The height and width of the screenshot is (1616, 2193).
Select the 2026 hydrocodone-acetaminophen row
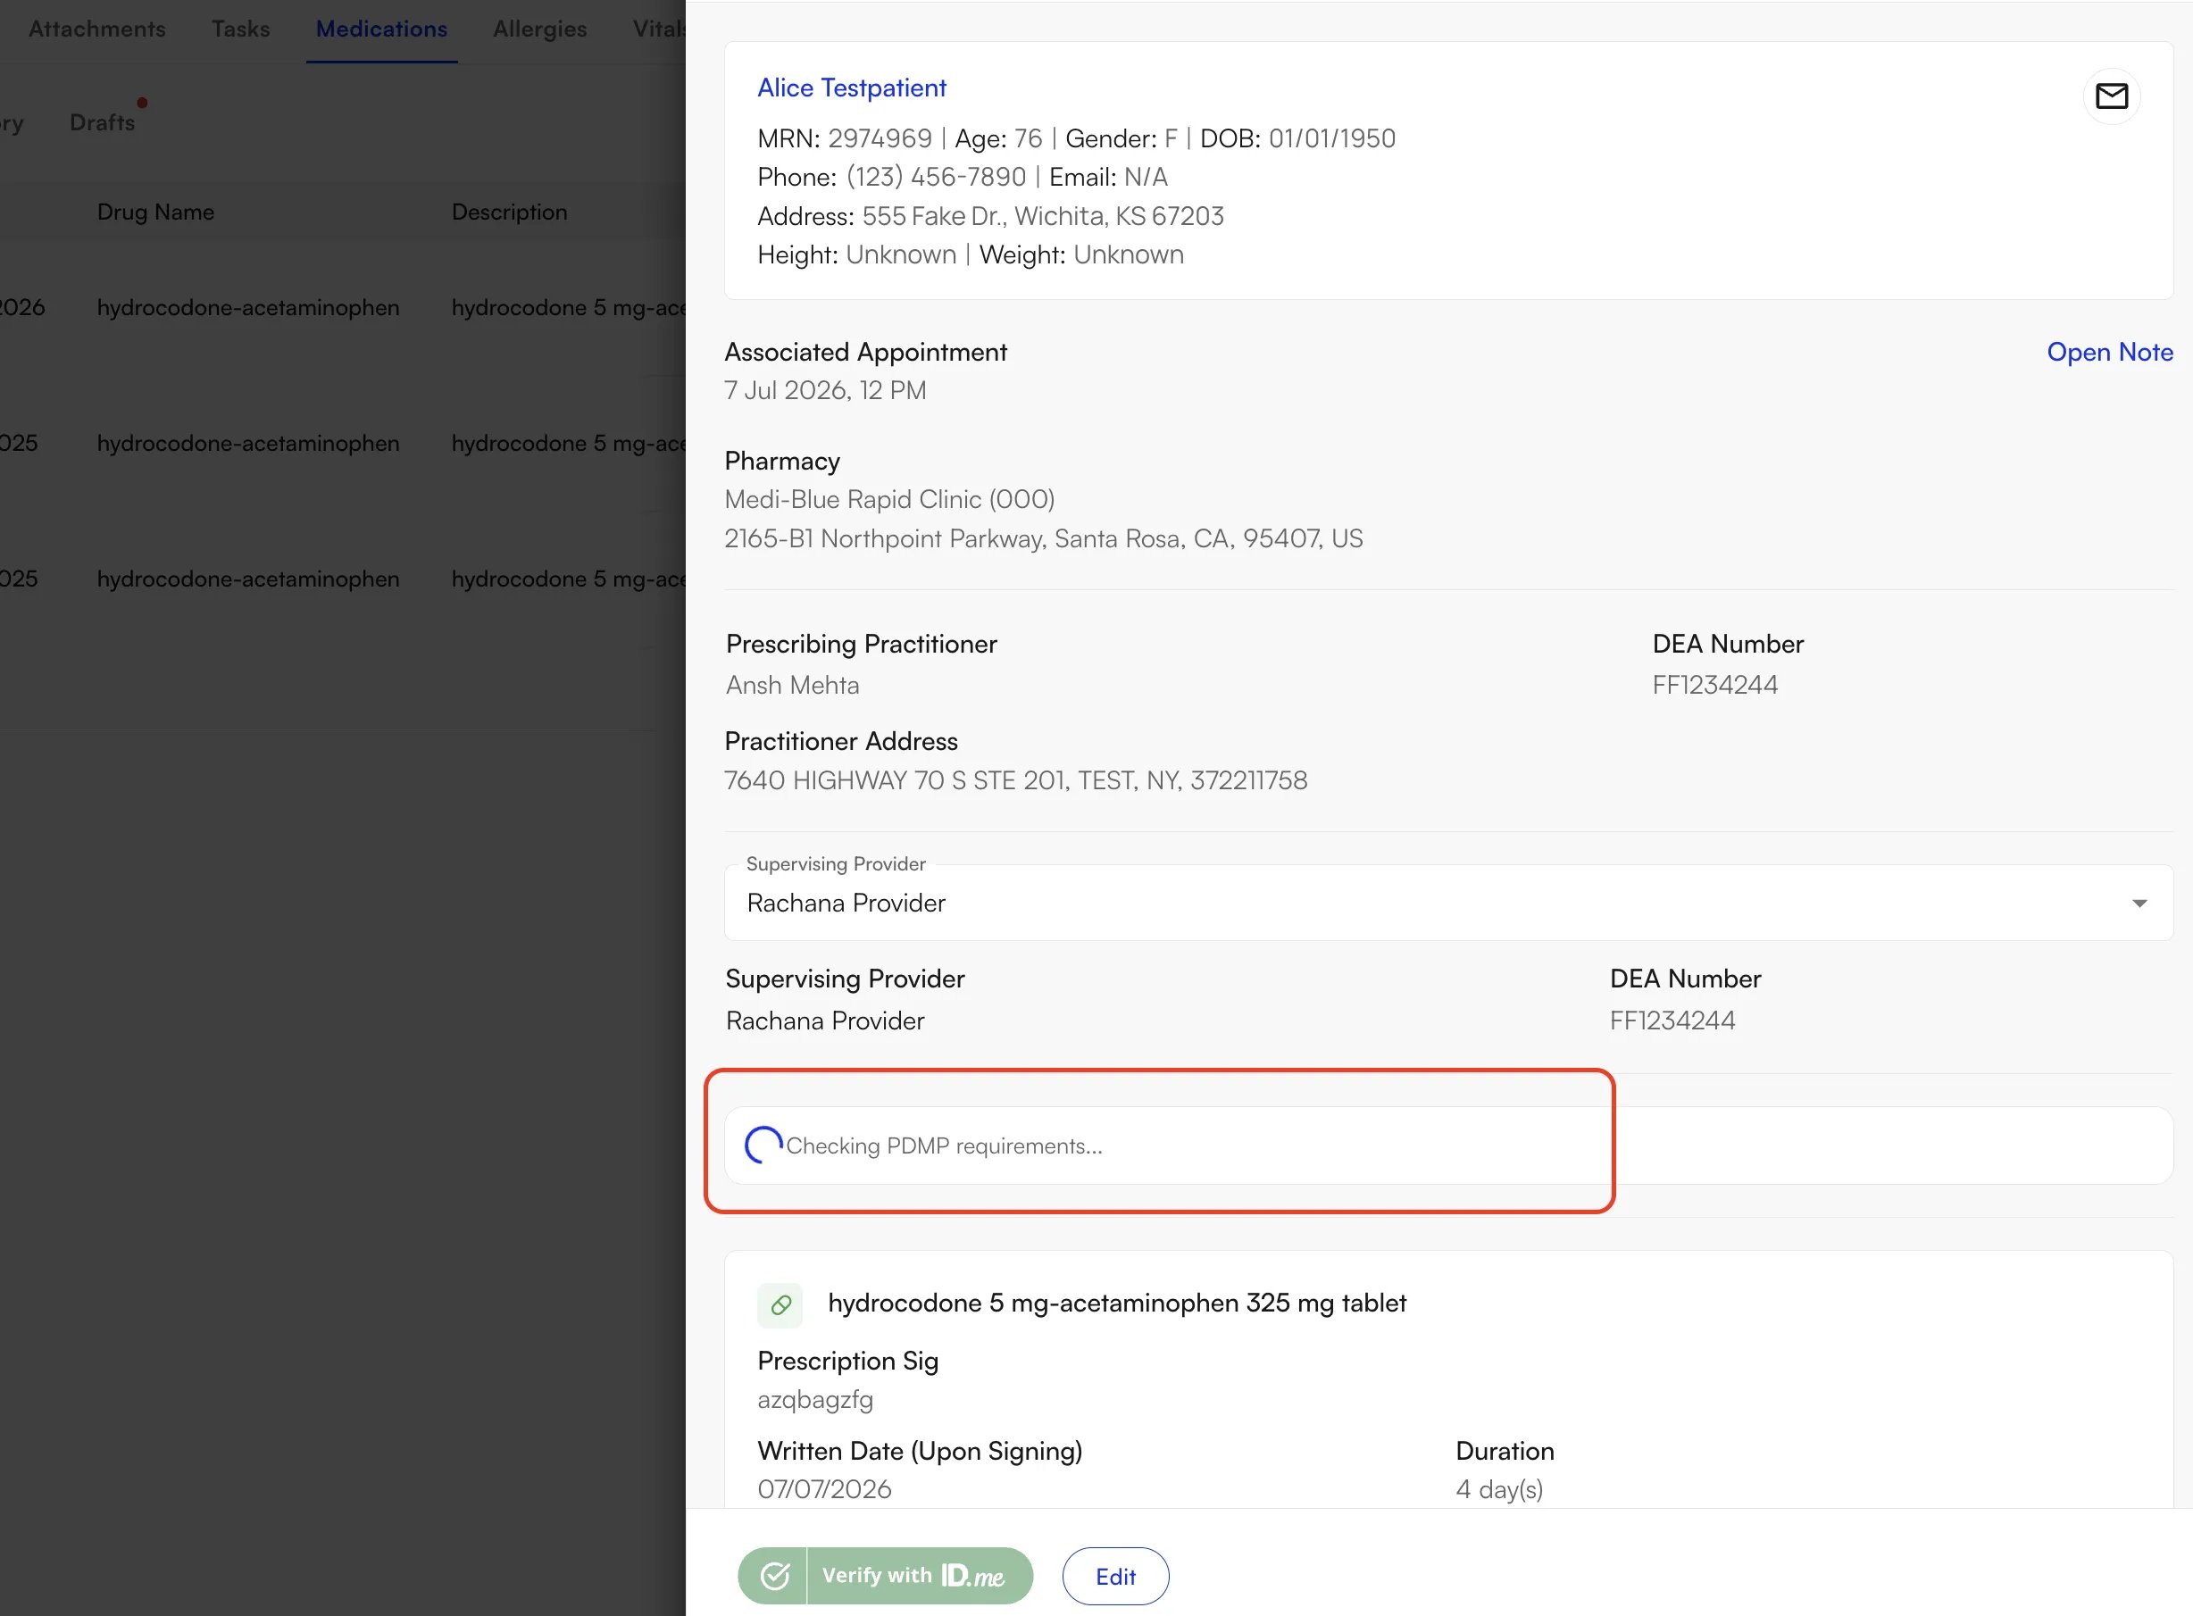[x=342, y=307]
